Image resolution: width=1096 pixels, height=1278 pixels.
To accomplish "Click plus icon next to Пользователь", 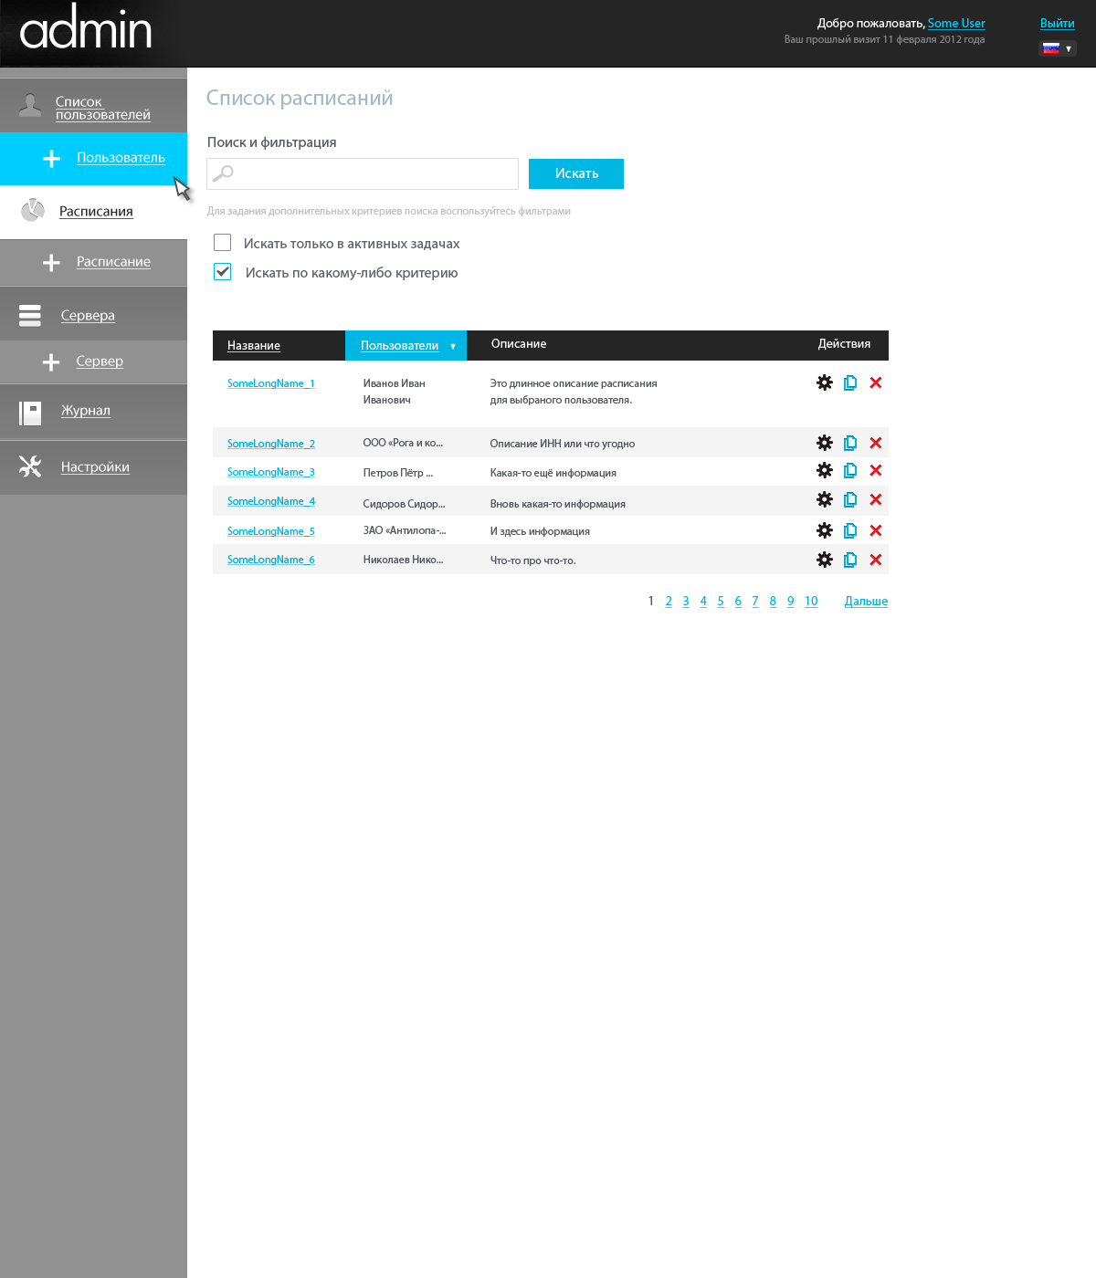I will point(51,159).
